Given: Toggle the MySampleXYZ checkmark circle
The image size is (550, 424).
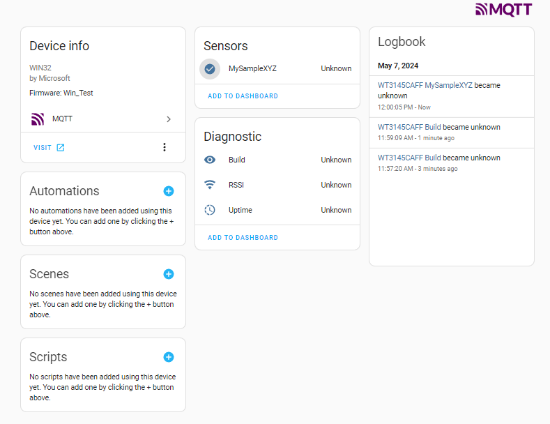Looking at the screenshot, I should click(210, 69).
